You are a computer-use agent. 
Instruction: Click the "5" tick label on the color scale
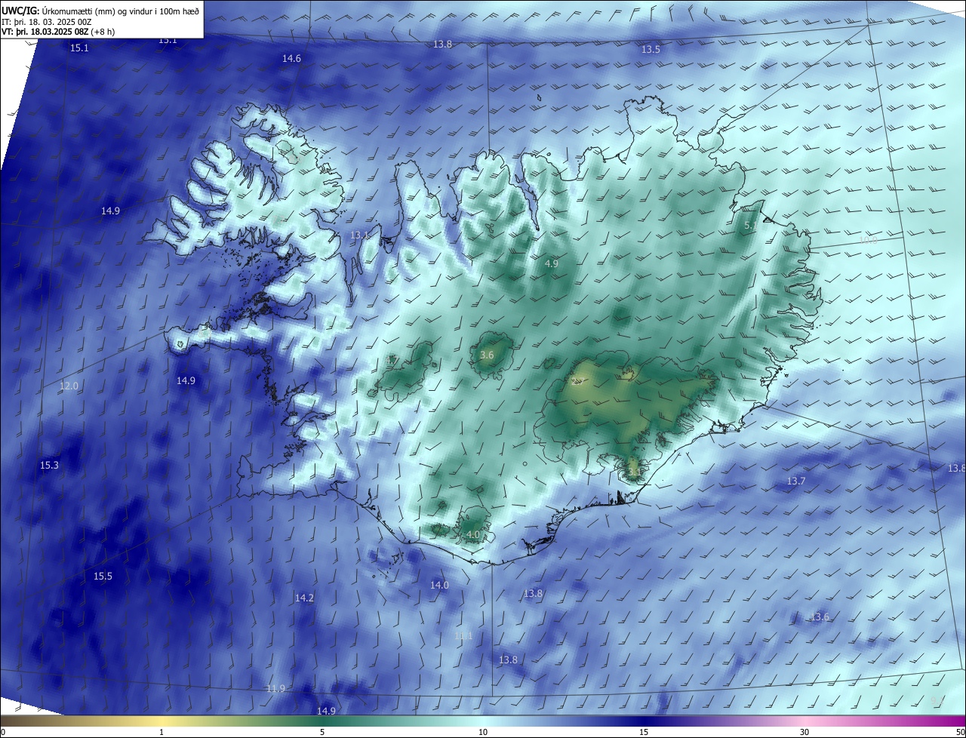(x=322, y=732)
